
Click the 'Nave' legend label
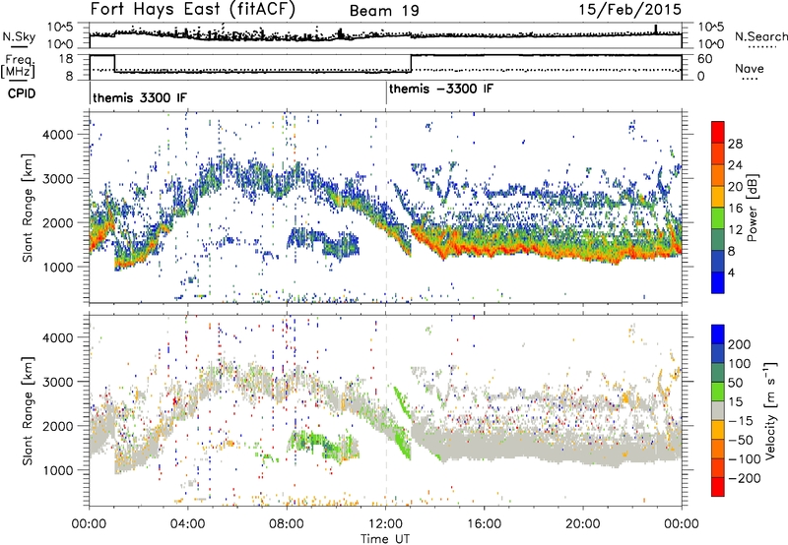coord(750,68)
